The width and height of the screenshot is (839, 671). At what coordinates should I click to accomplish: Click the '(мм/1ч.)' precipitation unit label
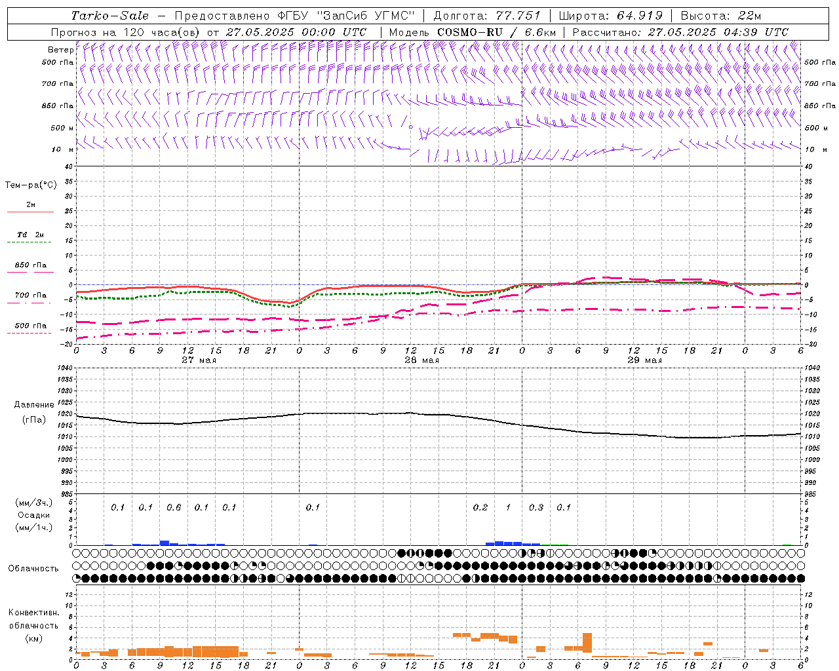pyautogui.click(x=33, y=527)
